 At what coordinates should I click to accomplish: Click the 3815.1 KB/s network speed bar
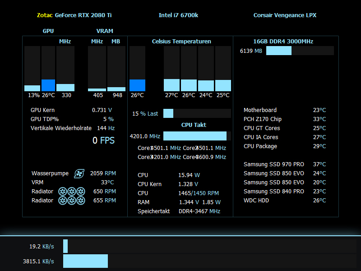click(210, 261)
